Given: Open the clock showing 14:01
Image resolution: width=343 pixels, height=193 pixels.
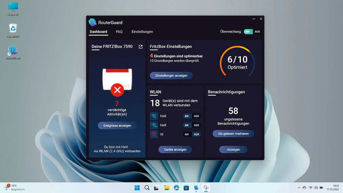Looking at the screenshot, I should pos(333,188).
